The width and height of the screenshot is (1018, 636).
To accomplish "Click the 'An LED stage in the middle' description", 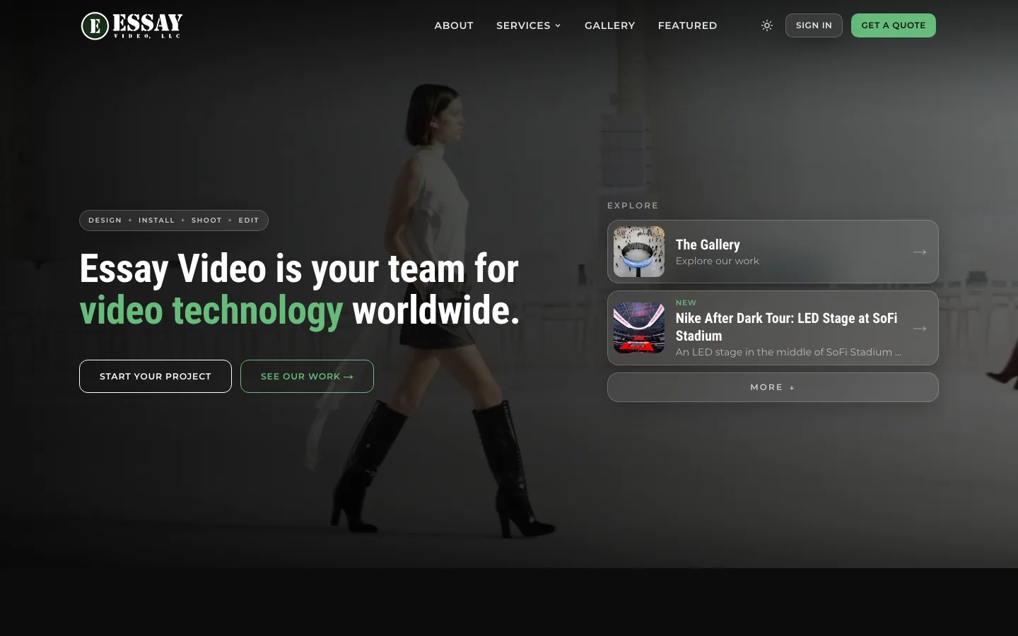I will click(x=788, y=352).
